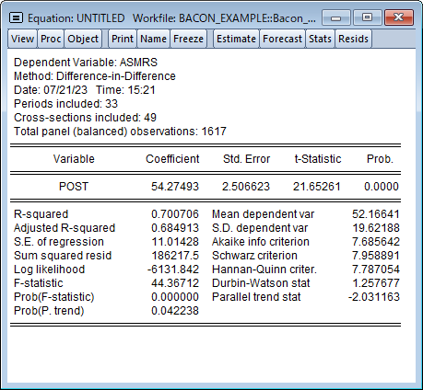Click the Parallel trend stat value
Screen dimensions: 423x390
(374, 297)
